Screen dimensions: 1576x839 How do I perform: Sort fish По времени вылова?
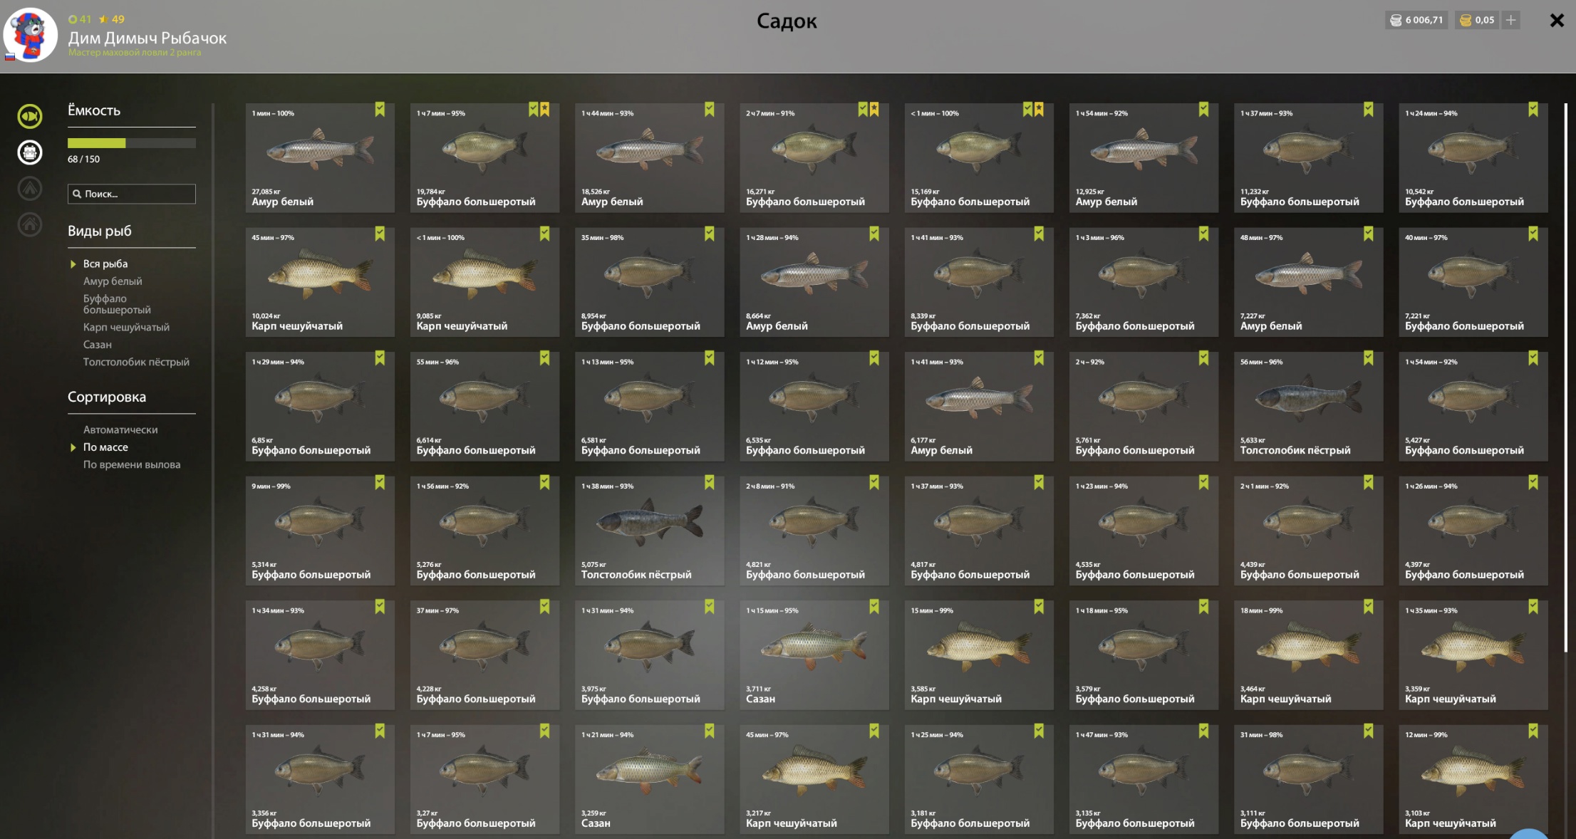coord(132,464)
